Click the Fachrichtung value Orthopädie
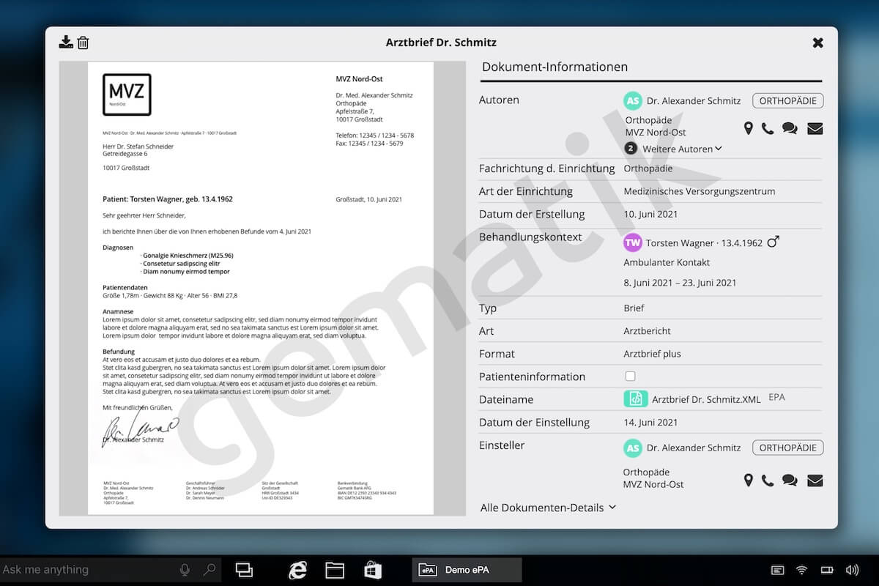 (648, 168)
